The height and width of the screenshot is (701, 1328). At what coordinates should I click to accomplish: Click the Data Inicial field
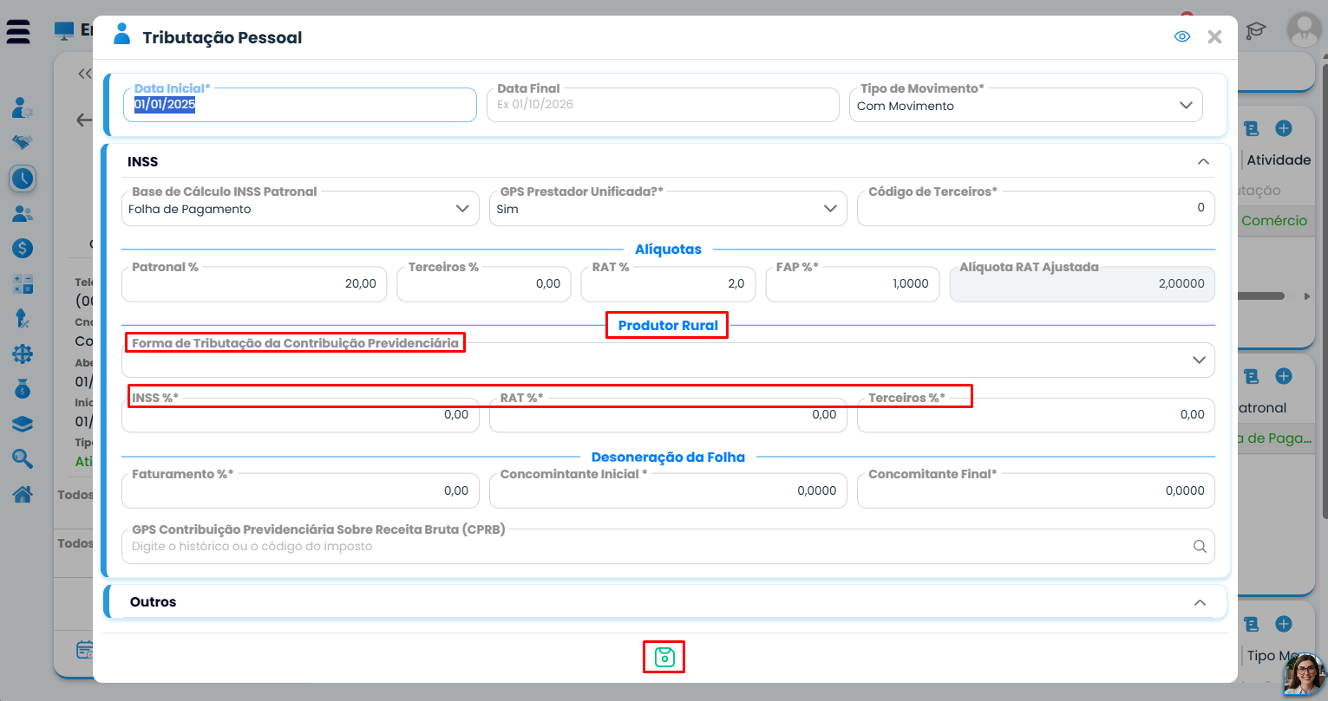299,105
